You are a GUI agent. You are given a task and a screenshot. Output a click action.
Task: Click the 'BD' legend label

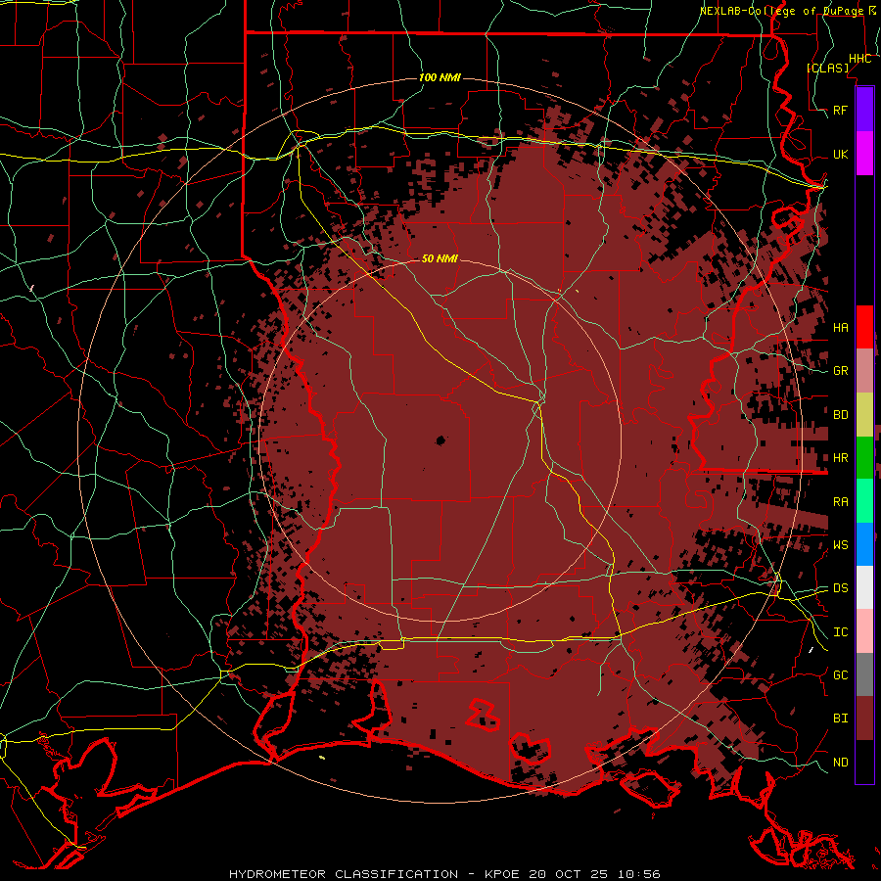point(841,415)
